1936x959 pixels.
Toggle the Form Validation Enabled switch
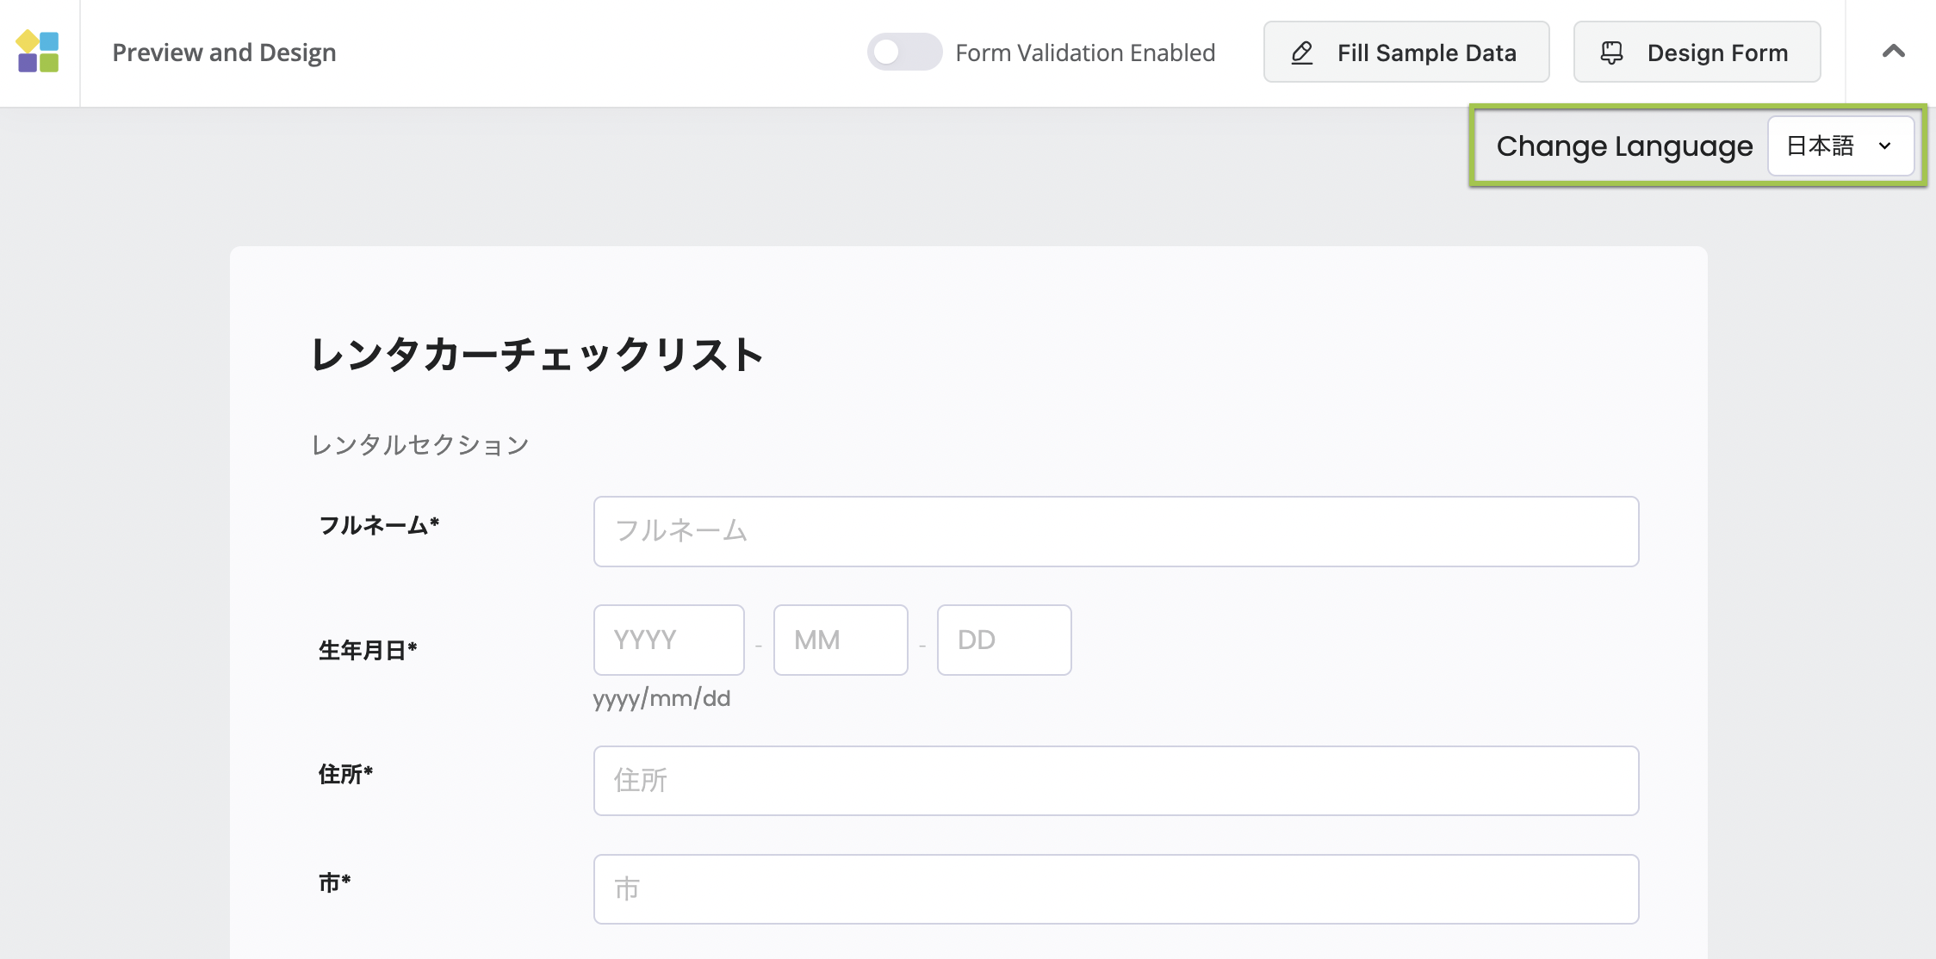click(903, 53)
